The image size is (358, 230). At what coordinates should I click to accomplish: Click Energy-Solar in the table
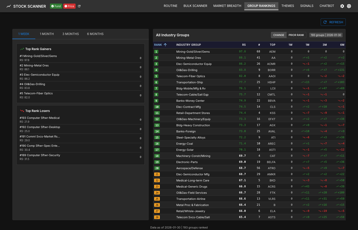coord(185,150)
